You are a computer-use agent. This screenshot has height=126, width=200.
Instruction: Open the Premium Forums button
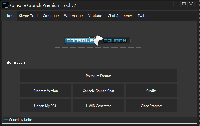[x=99, y=76]
